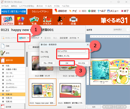Jump to last page button
Viewport: 130px width, 109px height.
[125, 107]
